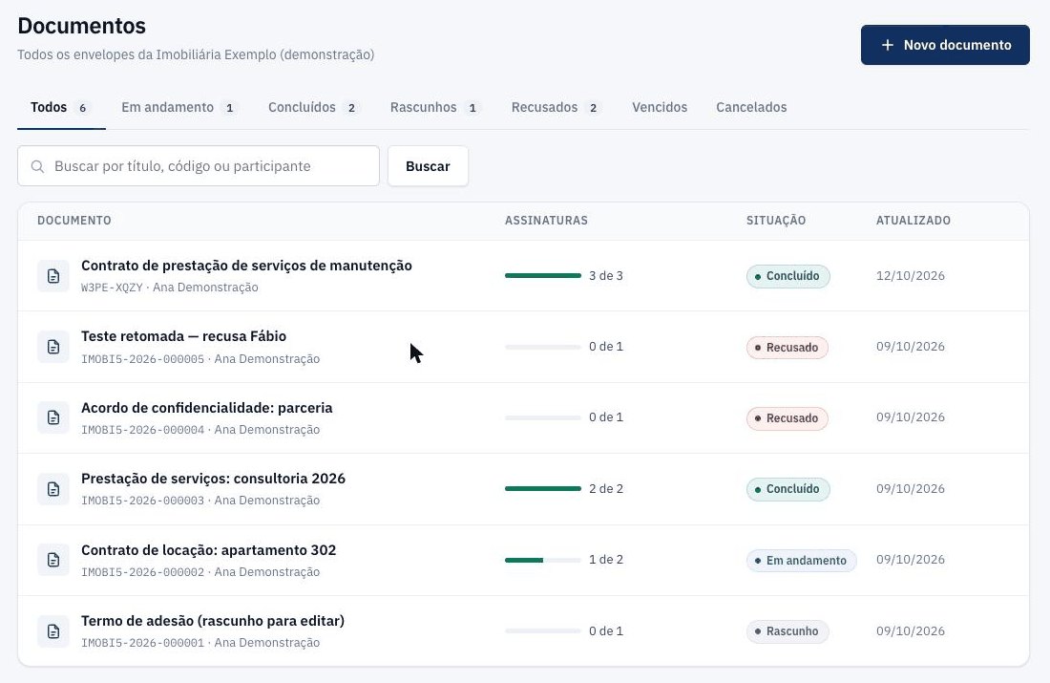Click the plus icon on Novo documento
The width and height of the screenshot is (1050, 683).
pyautogui.click(x=888, y=45)
